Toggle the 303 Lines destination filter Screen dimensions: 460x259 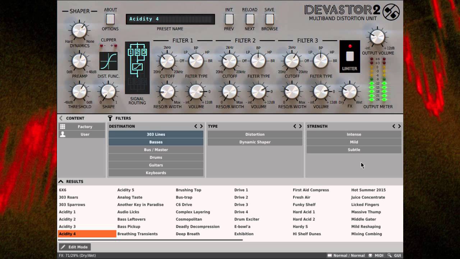click(x=156, y=134)
